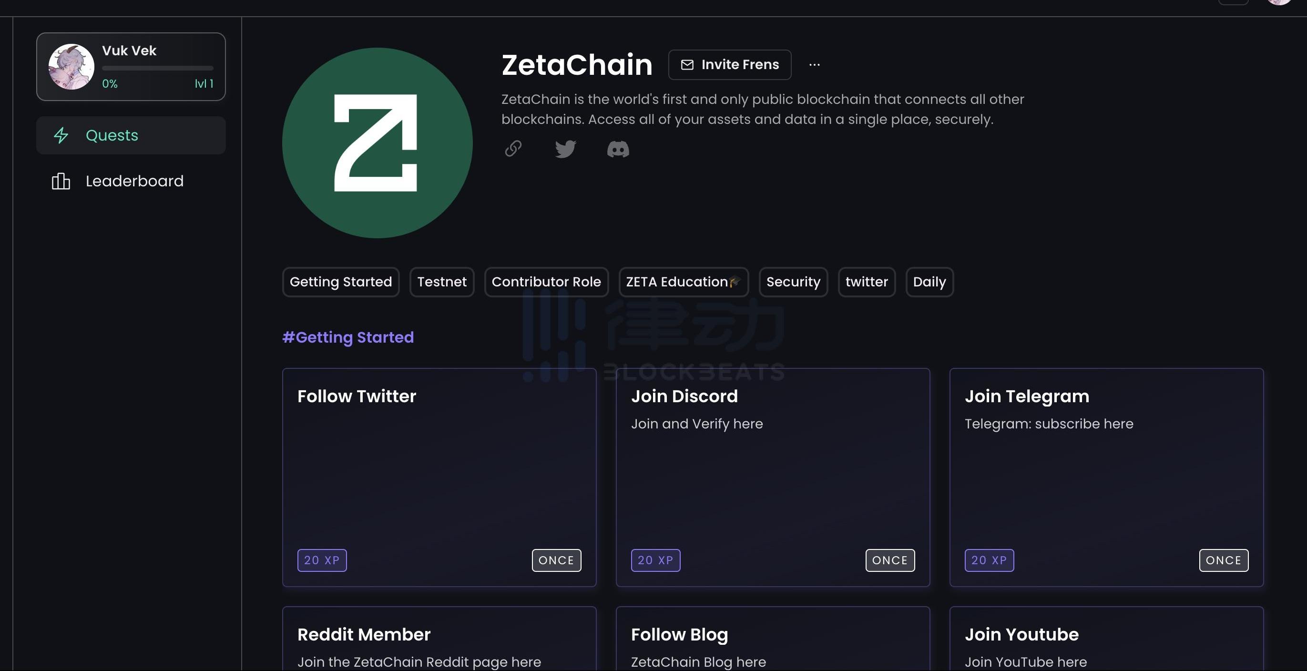This screenshot has width=1307, height=671.
Task: Open the Join Discord quest card
Action: pos(772,477)
